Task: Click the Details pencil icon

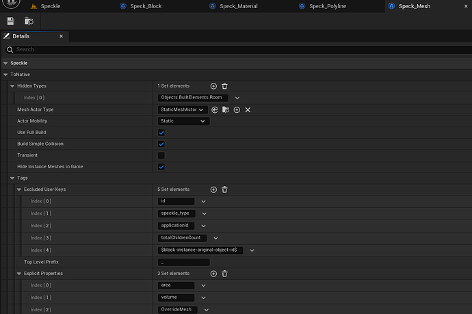Action: 7,36
